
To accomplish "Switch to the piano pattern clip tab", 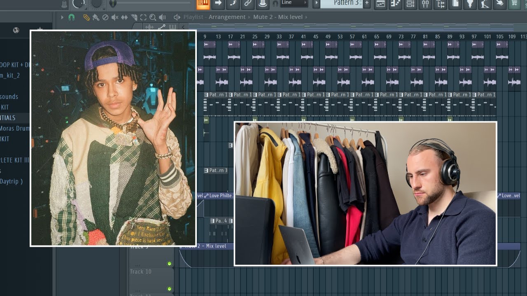I will click(173, 27).
